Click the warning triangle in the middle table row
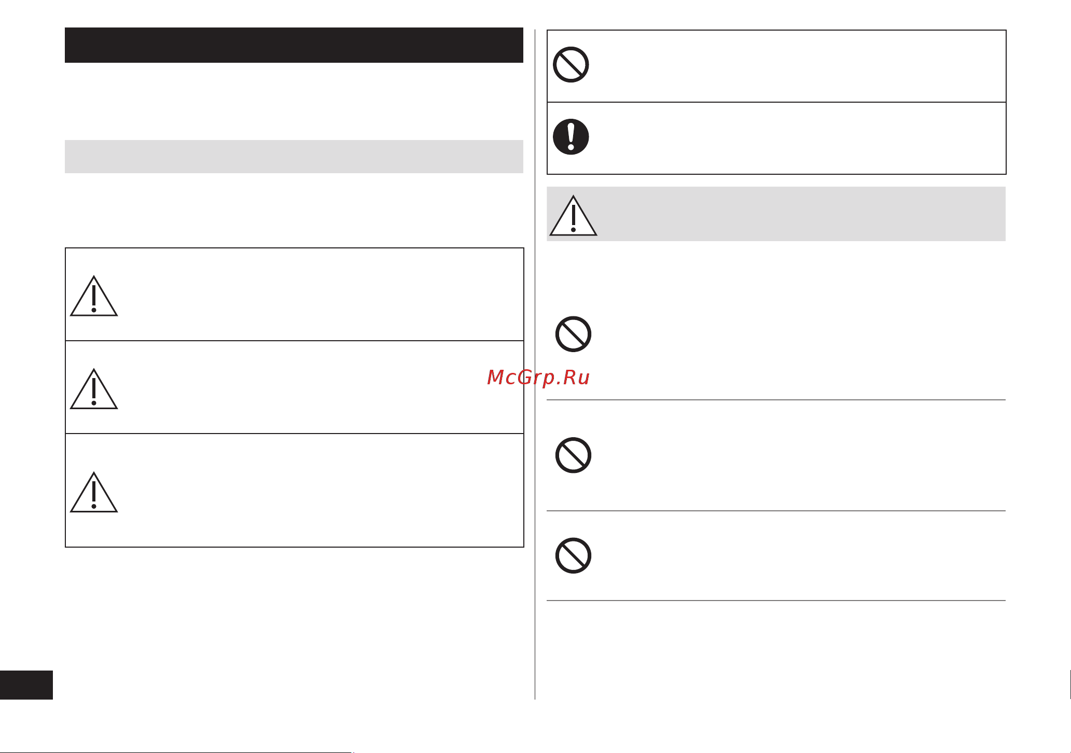Image resolution: width=1071 pixels, height=753 pixels. tap(94, 389)
